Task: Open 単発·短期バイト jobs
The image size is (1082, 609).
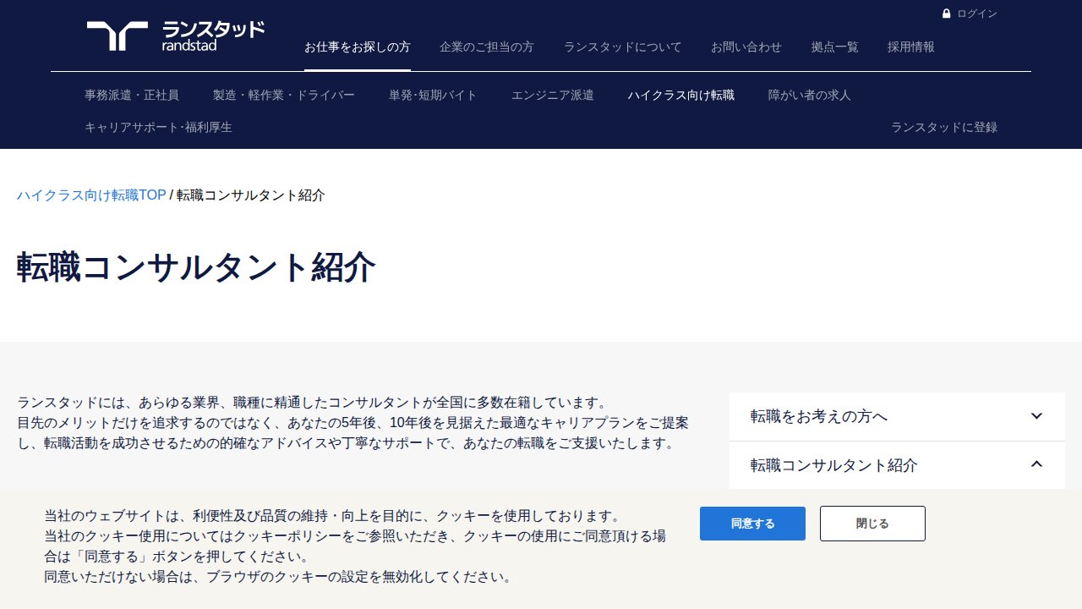Action: tap(433, 96)
